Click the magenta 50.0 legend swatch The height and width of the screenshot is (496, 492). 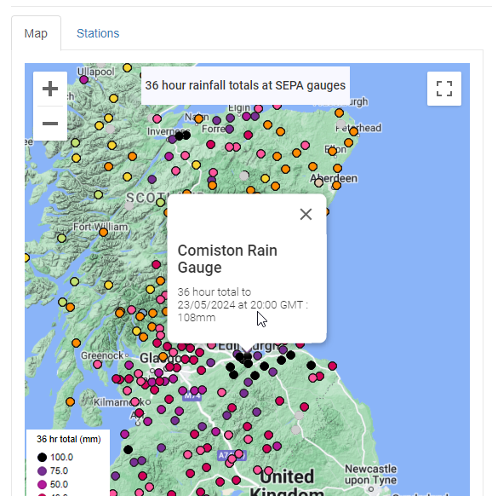[42, 485]
